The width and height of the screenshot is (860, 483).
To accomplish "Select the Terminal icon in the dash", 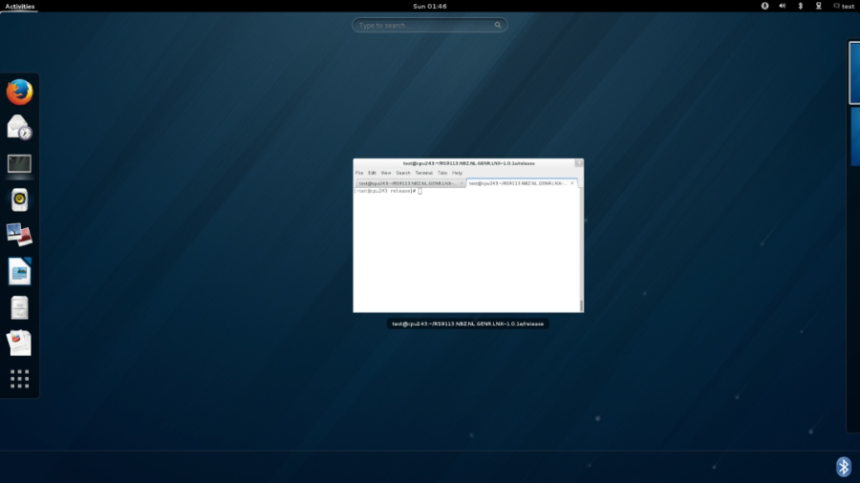I will tap(20, 164).
